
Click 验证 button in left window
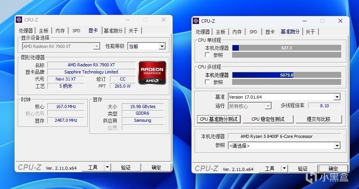[x=126, y=167]
